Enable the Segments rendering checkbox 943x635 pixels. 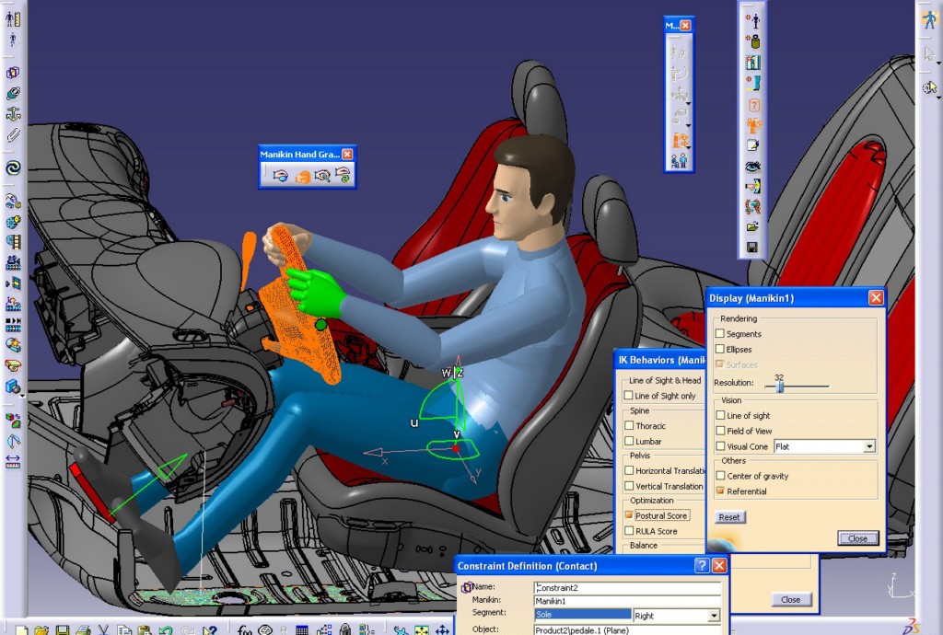(720, 334)
